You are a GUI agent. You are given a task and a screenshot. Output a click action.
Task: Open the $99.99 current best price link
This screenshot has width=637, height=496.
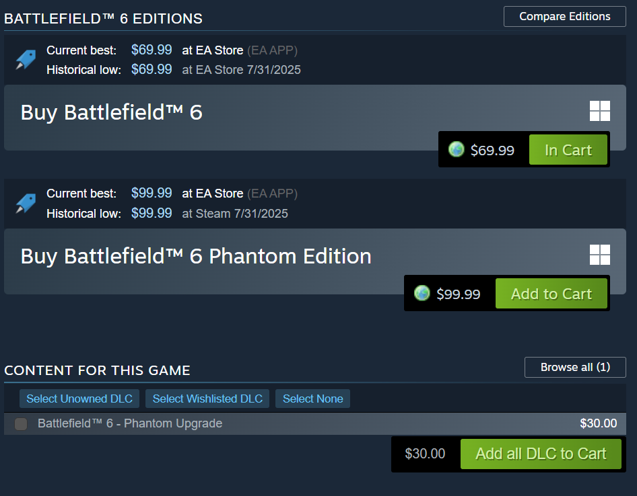coord(152,194)
